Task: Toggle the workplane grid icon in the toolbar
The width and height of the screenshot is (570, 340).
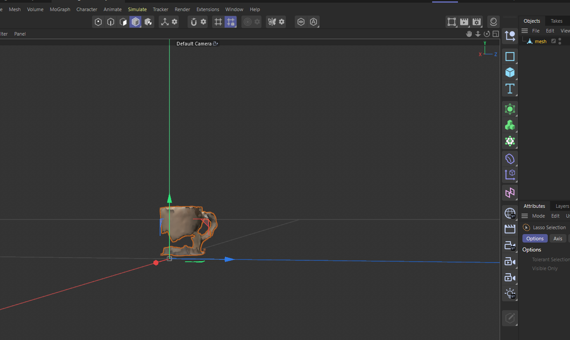Action: 218,21
